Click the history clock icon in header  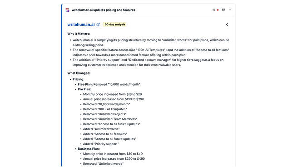213,10
